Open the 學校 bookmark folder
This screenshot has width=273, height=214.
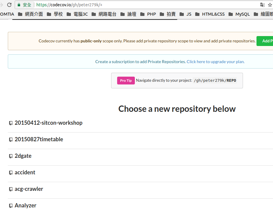[x=55, y=14]
